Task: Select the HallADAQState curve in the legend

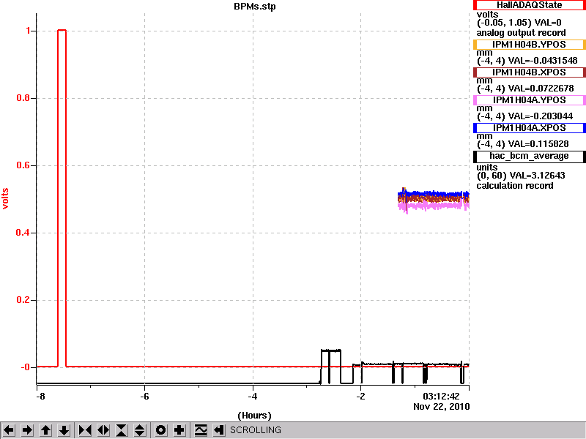Action: point(529,5)
